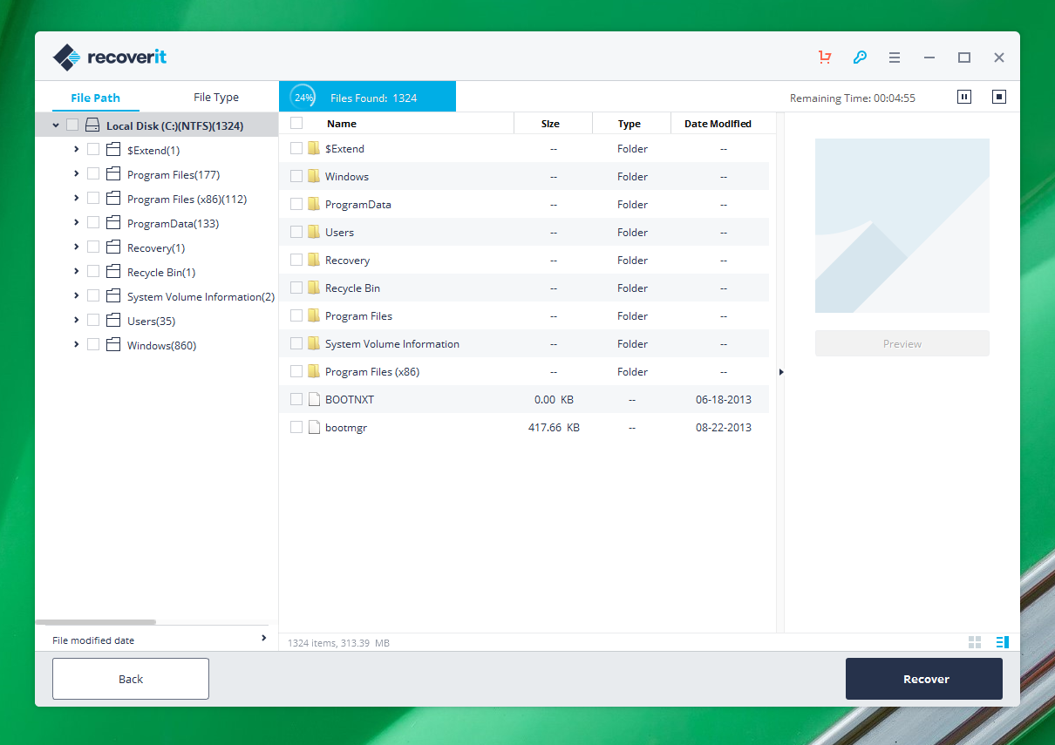Check the BOOTNXT file checkbox
The height and width of the screenshot is (745, 1055).
click(x=296, y=399)
